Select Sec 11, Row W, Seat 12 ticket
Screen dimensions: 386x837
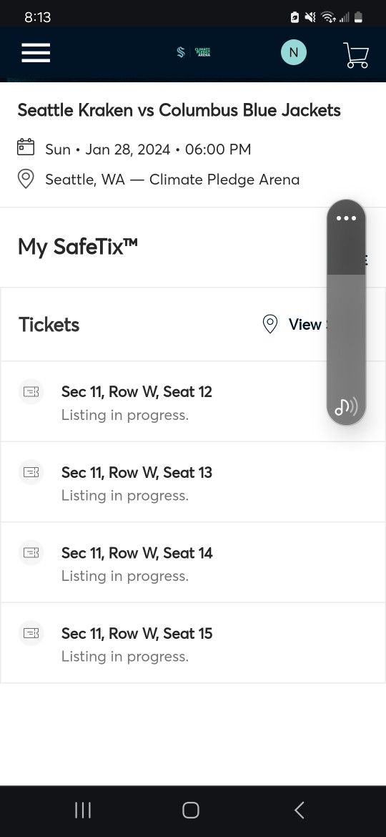pos(192,401)
